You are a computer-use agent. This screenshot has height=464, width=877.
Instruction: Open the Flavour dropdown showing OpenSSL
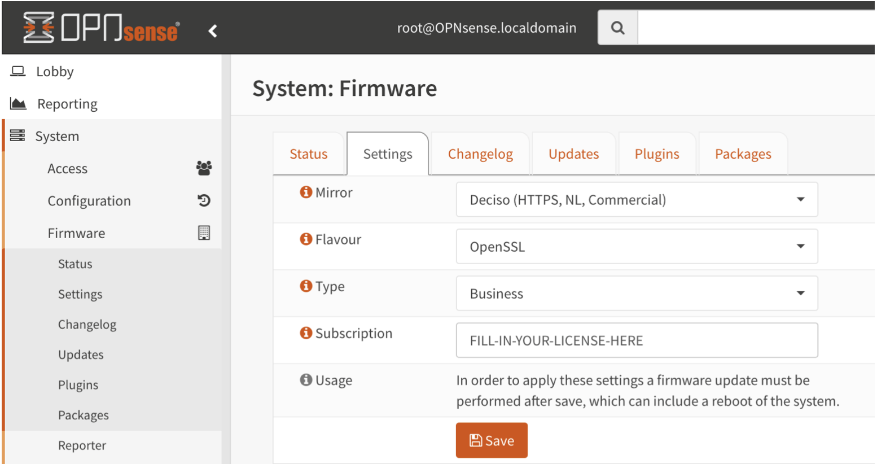click(636, 247)
